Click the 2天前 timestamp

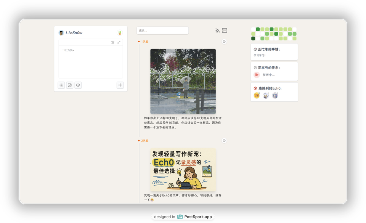coord(144,141)
